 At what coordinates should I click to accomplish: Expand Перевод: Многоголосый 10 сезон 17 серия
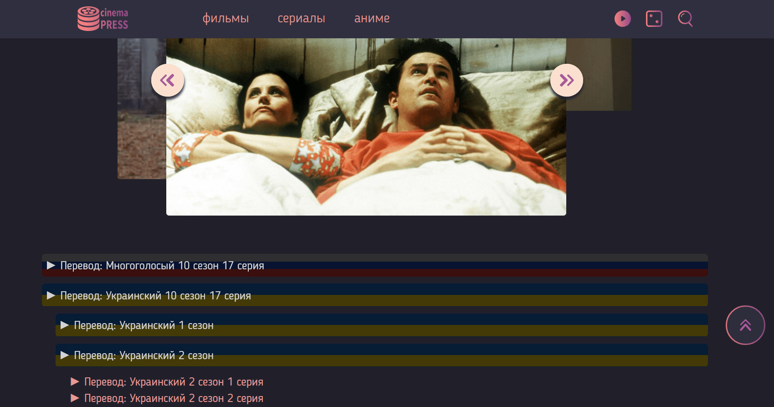click(374, 265)
